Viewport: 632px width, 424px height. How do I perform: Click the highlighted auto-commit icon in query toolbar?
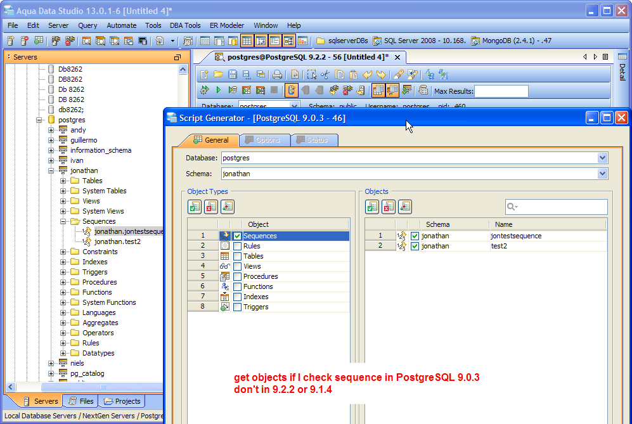[291, 90]
